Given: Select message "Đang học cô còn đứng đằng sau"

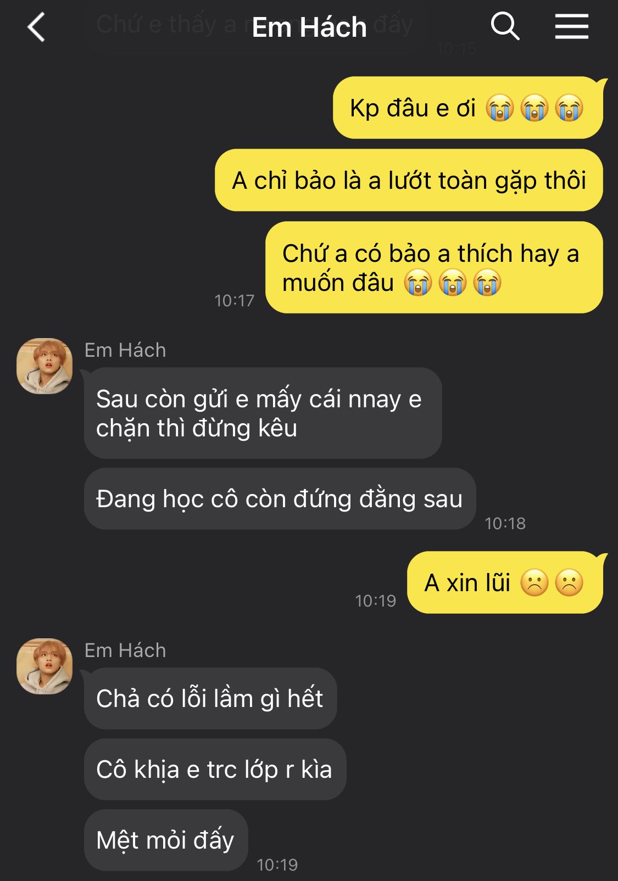Looking at the screenshot, I should pyautogui.click(x=280, y=498).
